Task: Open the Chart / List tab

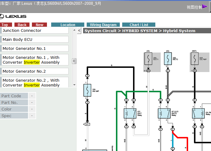Action: (139, 25)
